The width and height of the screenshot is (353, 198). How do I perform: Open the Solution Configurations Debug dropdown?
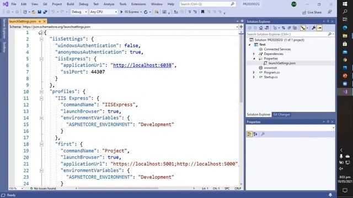[x=79, y=12]
